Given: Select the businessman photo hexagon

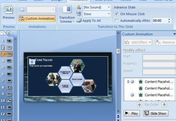Looking at the screenshot, I should coord(77,66).
